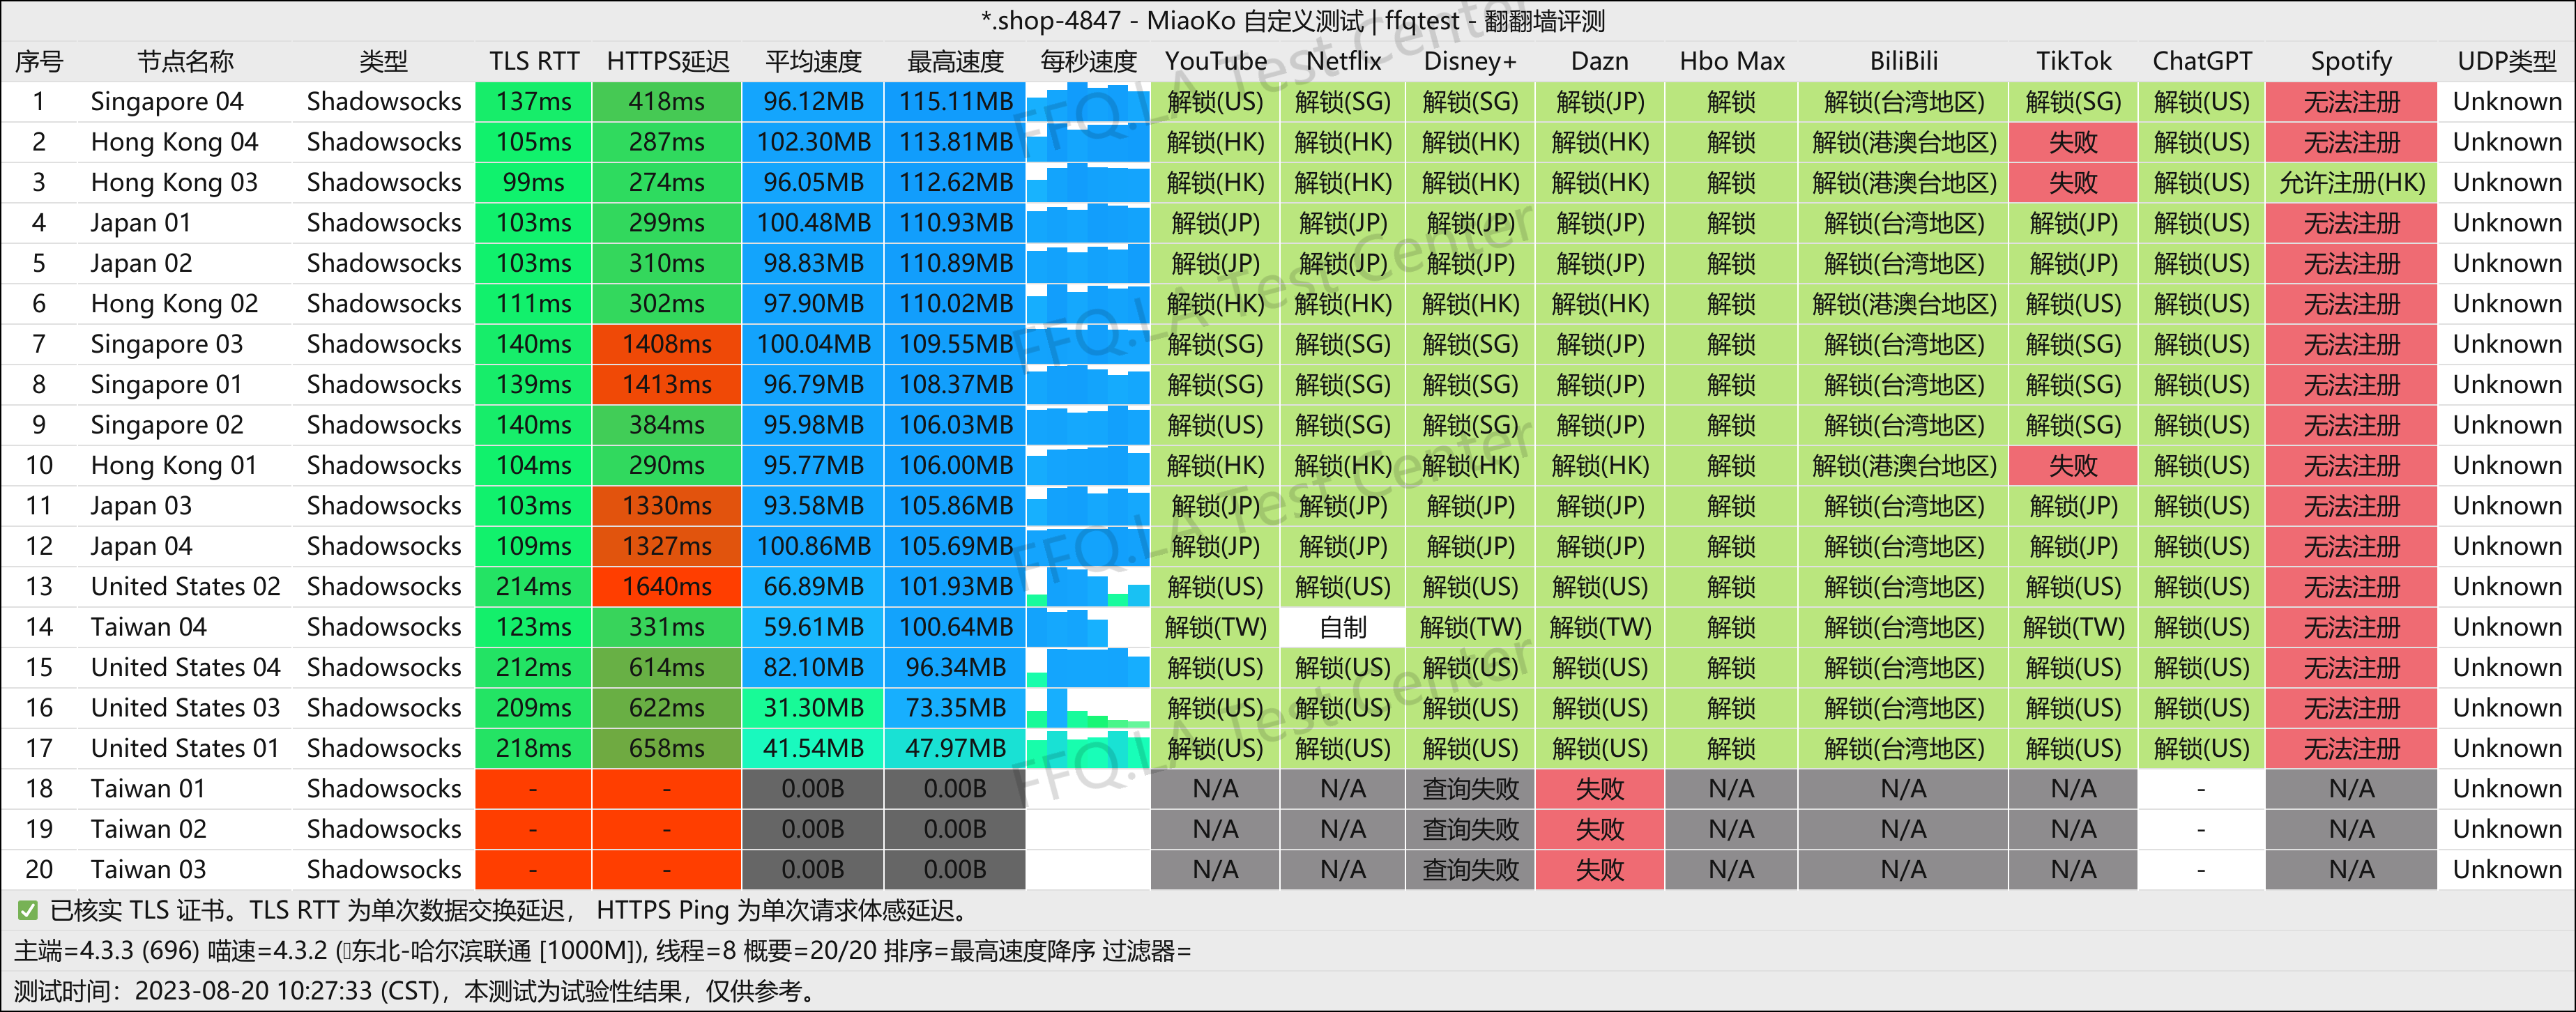Click the TikTok 失败 cell for Hong Kong 04
This screenshot has height=1012, width=2576.
[2073, 142]
